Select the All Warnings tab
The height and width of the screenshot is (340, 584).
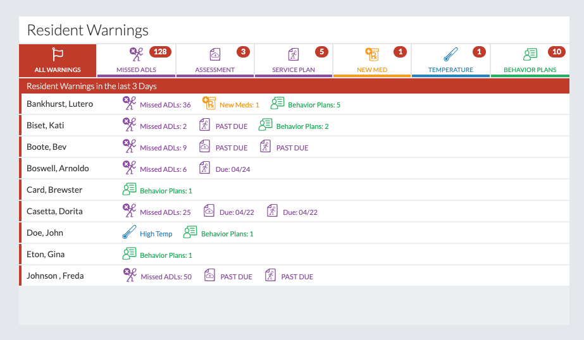[58, 61]
